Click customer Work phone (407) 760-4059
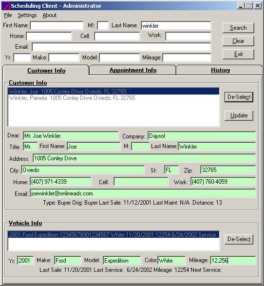264x286 pixels. [x=223, y=182]
